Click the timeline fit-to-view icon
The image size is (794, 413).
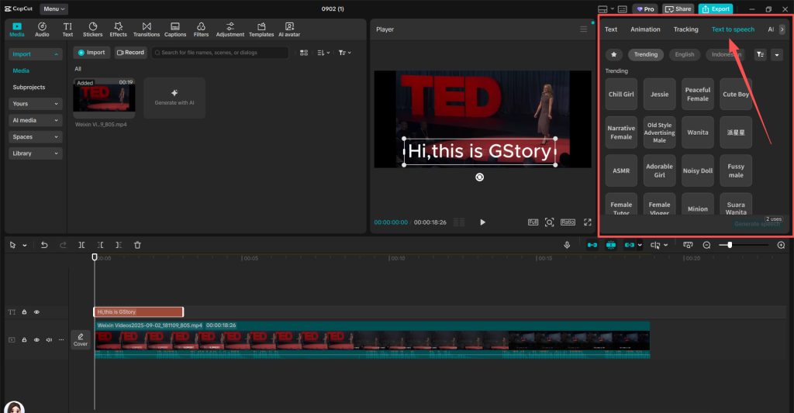688,245
